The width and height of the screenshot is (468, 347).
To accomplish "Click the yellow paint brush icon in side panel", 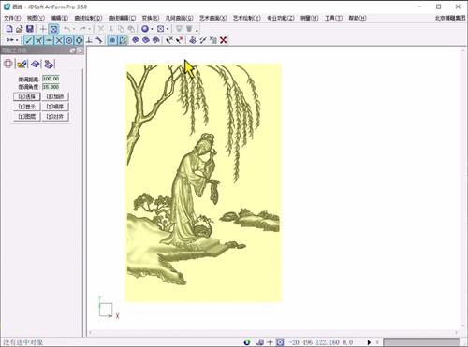I will tap(22, 64).
